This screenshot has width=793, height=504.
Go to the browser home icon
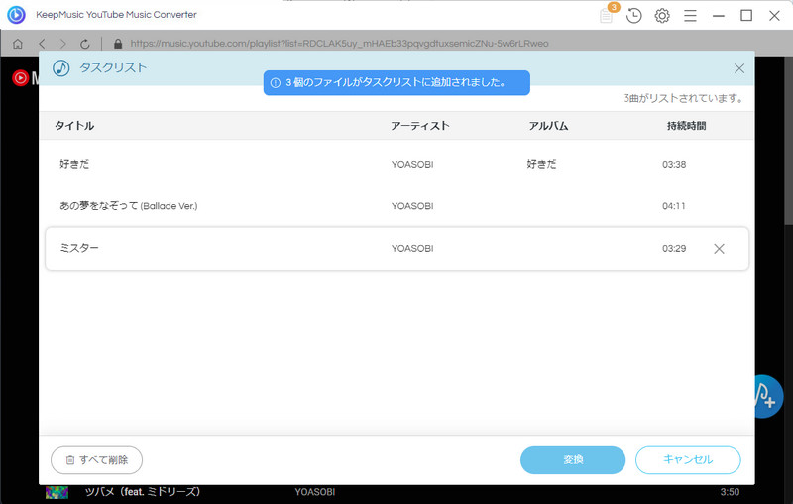pyautogui.click(x=18, y=44)
